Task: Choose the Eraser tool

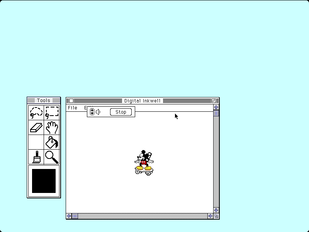Action: (x=36, y=127)
